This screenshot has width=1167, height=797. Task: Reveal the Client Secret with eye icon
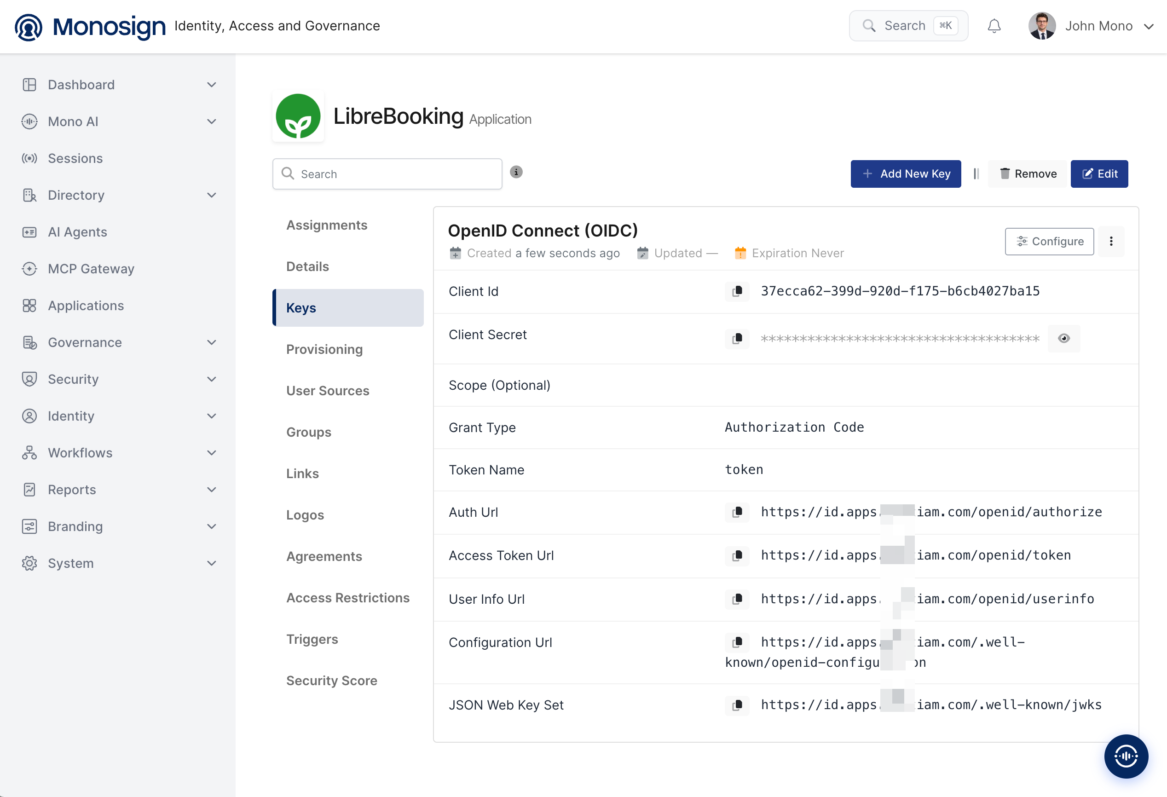point(1063,338)
